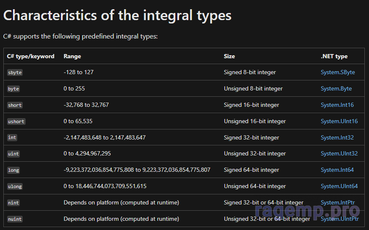Navigate to System.Int64 link
This screenshot has width=369, height=230.
(x=337, y=170)
